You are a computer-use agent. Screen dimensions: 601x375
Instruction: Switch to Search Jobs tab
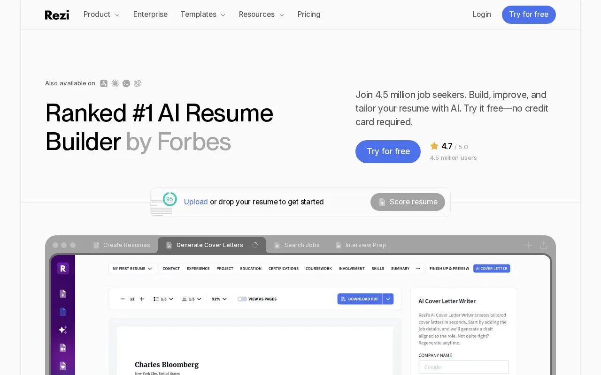[x=297, y=245]
